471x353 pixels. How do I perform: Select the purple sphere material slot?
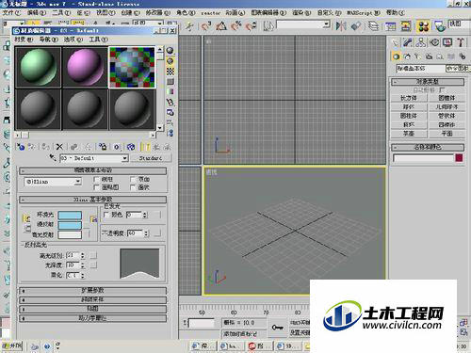point(85,67)
